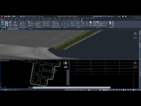Toggle the layer on/off lightbulb

(94, 22)
